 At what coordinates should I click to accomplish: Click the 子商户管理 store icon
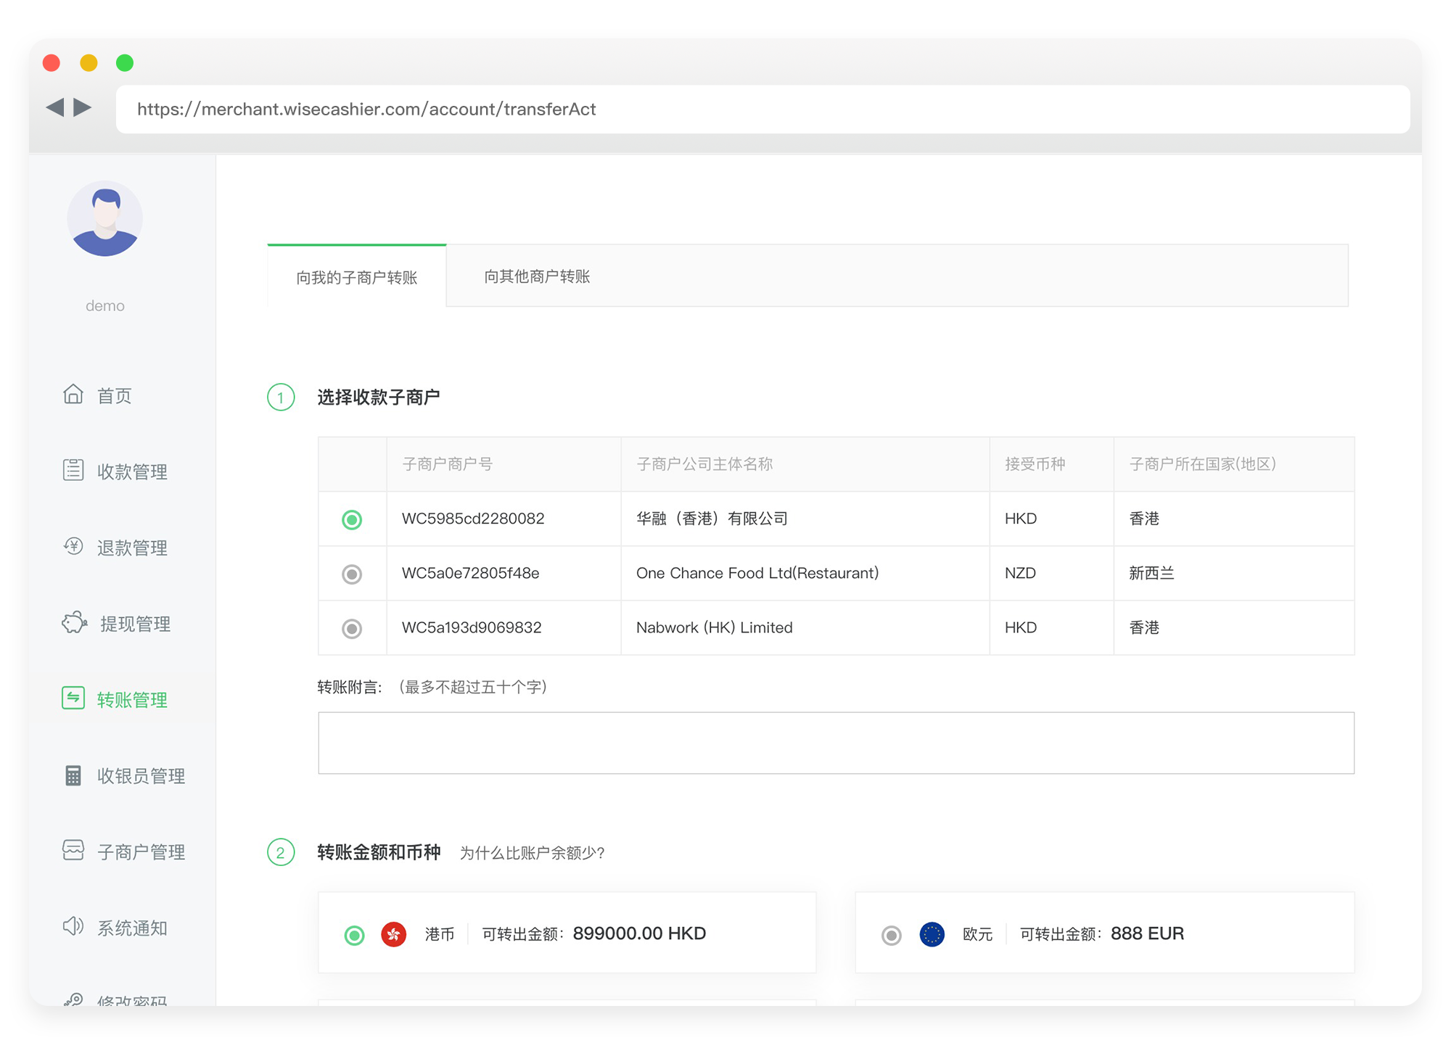(x=73, y=850)
